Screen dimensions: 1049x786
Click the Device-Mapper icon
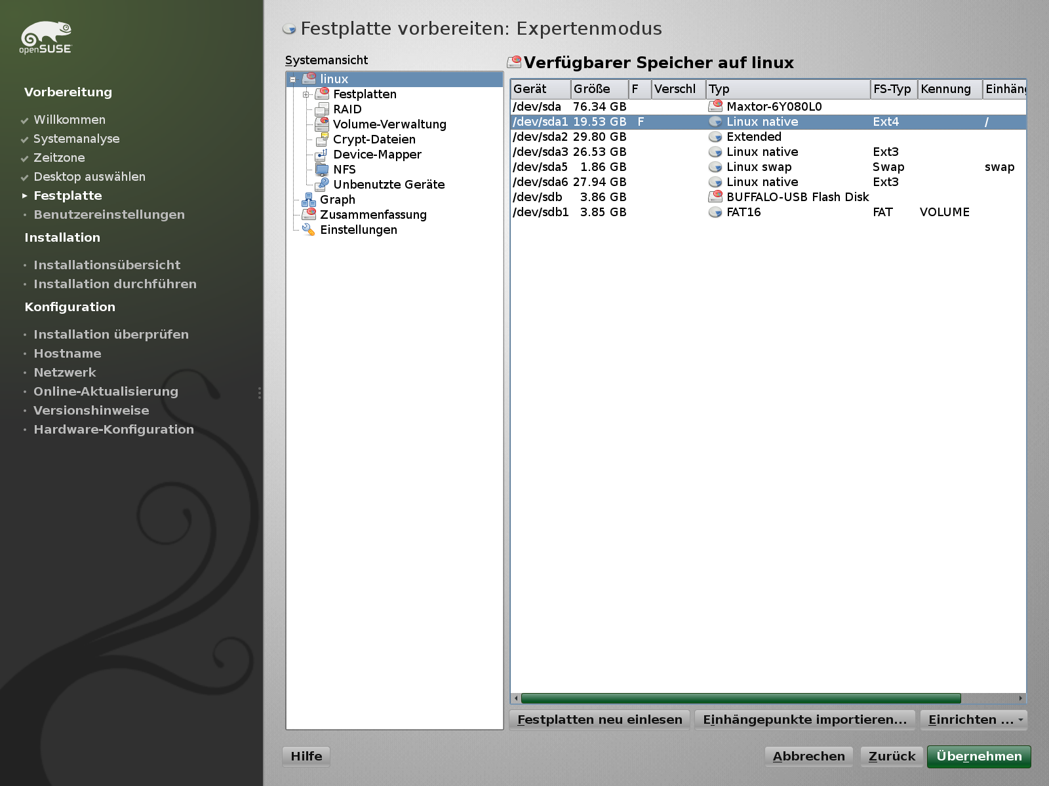click(322, 154)
